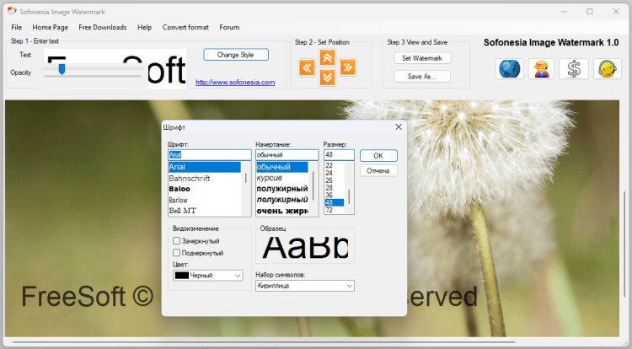Viewport: 632px width, 349px height.
Task: Move watermark down with the down arrow
Action: pos(327,78)
